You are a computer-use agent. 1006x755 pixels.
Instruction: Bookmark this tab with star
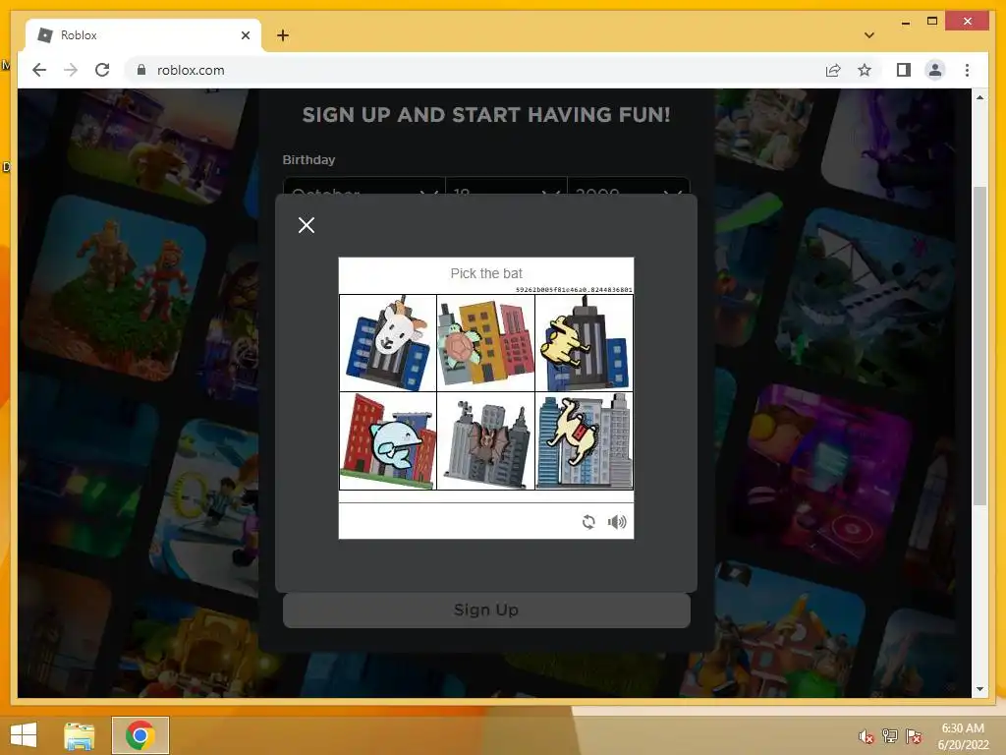(x=865, y=70)
